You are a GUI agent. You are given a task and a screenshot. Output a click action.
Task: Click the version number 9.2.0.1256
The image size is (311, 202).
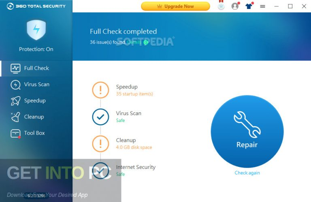[x=36, y=196]
